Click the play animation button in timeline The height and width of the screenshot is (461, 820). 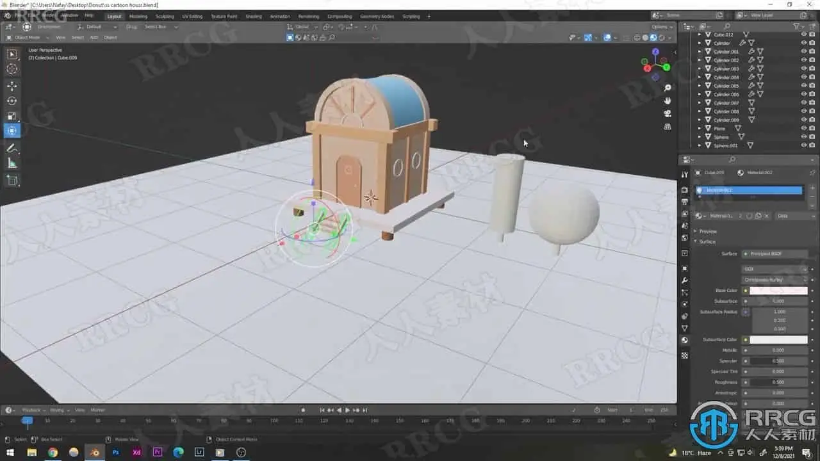pos(347,410)
